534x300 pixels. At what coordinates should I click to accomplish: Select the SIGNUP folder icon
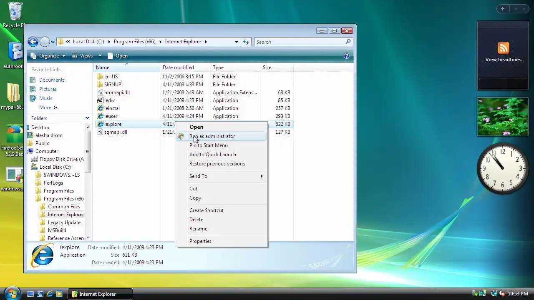[x=100, y=85]
